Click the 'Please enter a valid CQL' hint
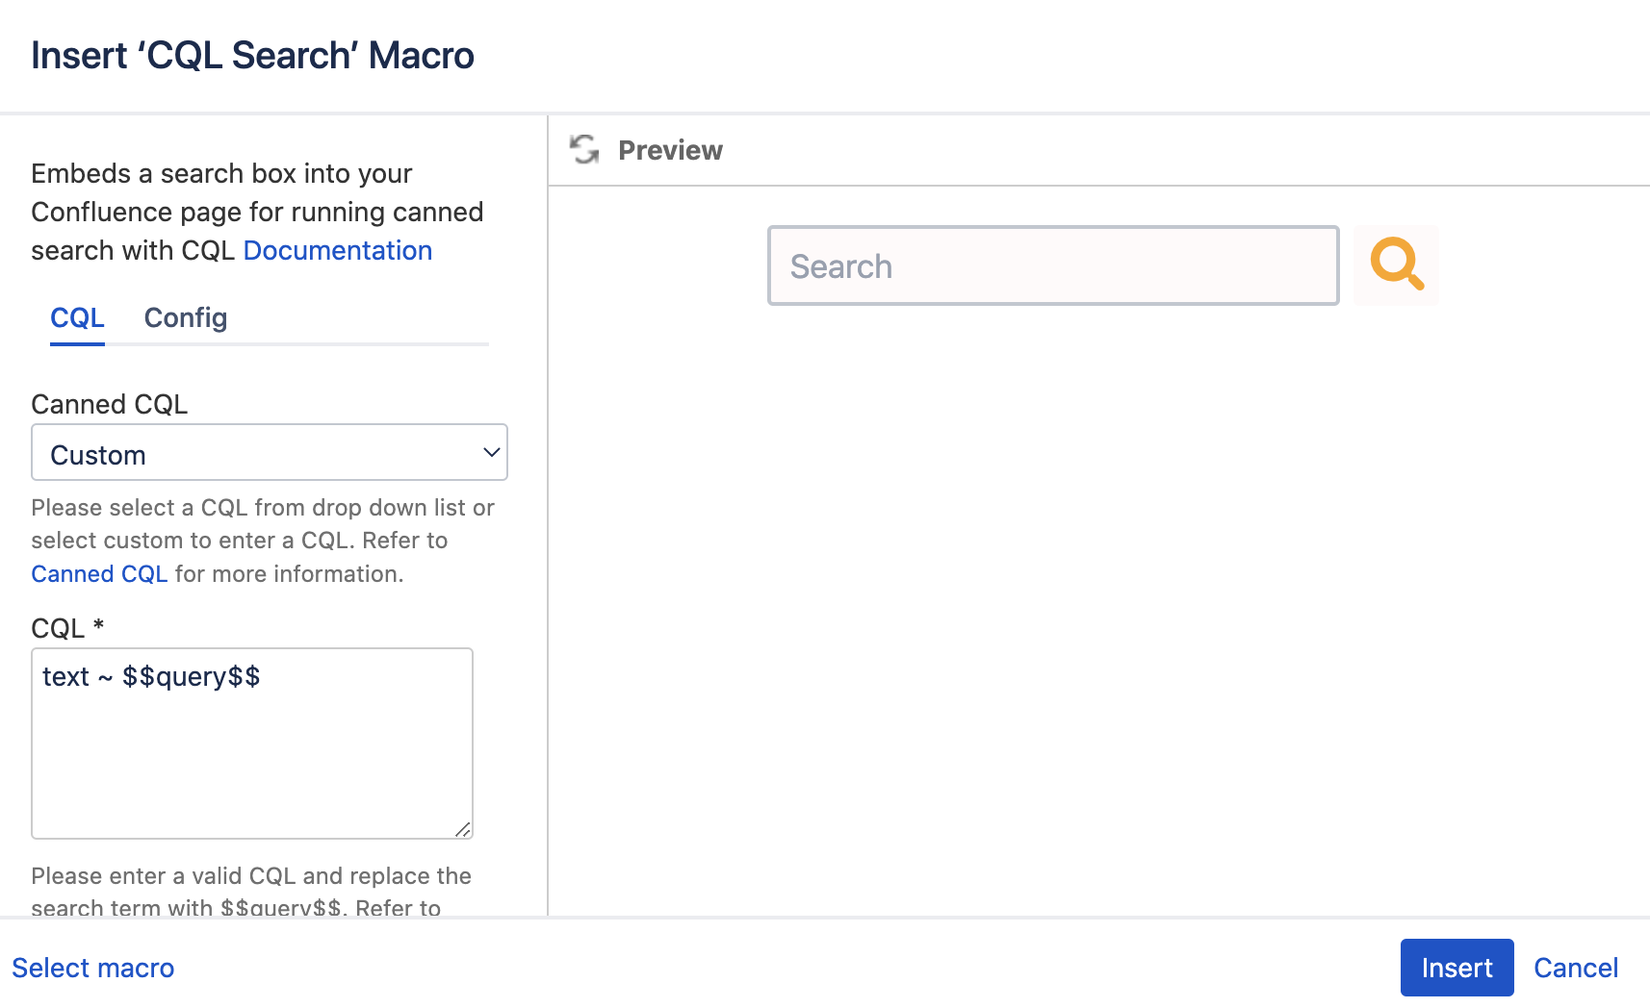 [251, 876]
